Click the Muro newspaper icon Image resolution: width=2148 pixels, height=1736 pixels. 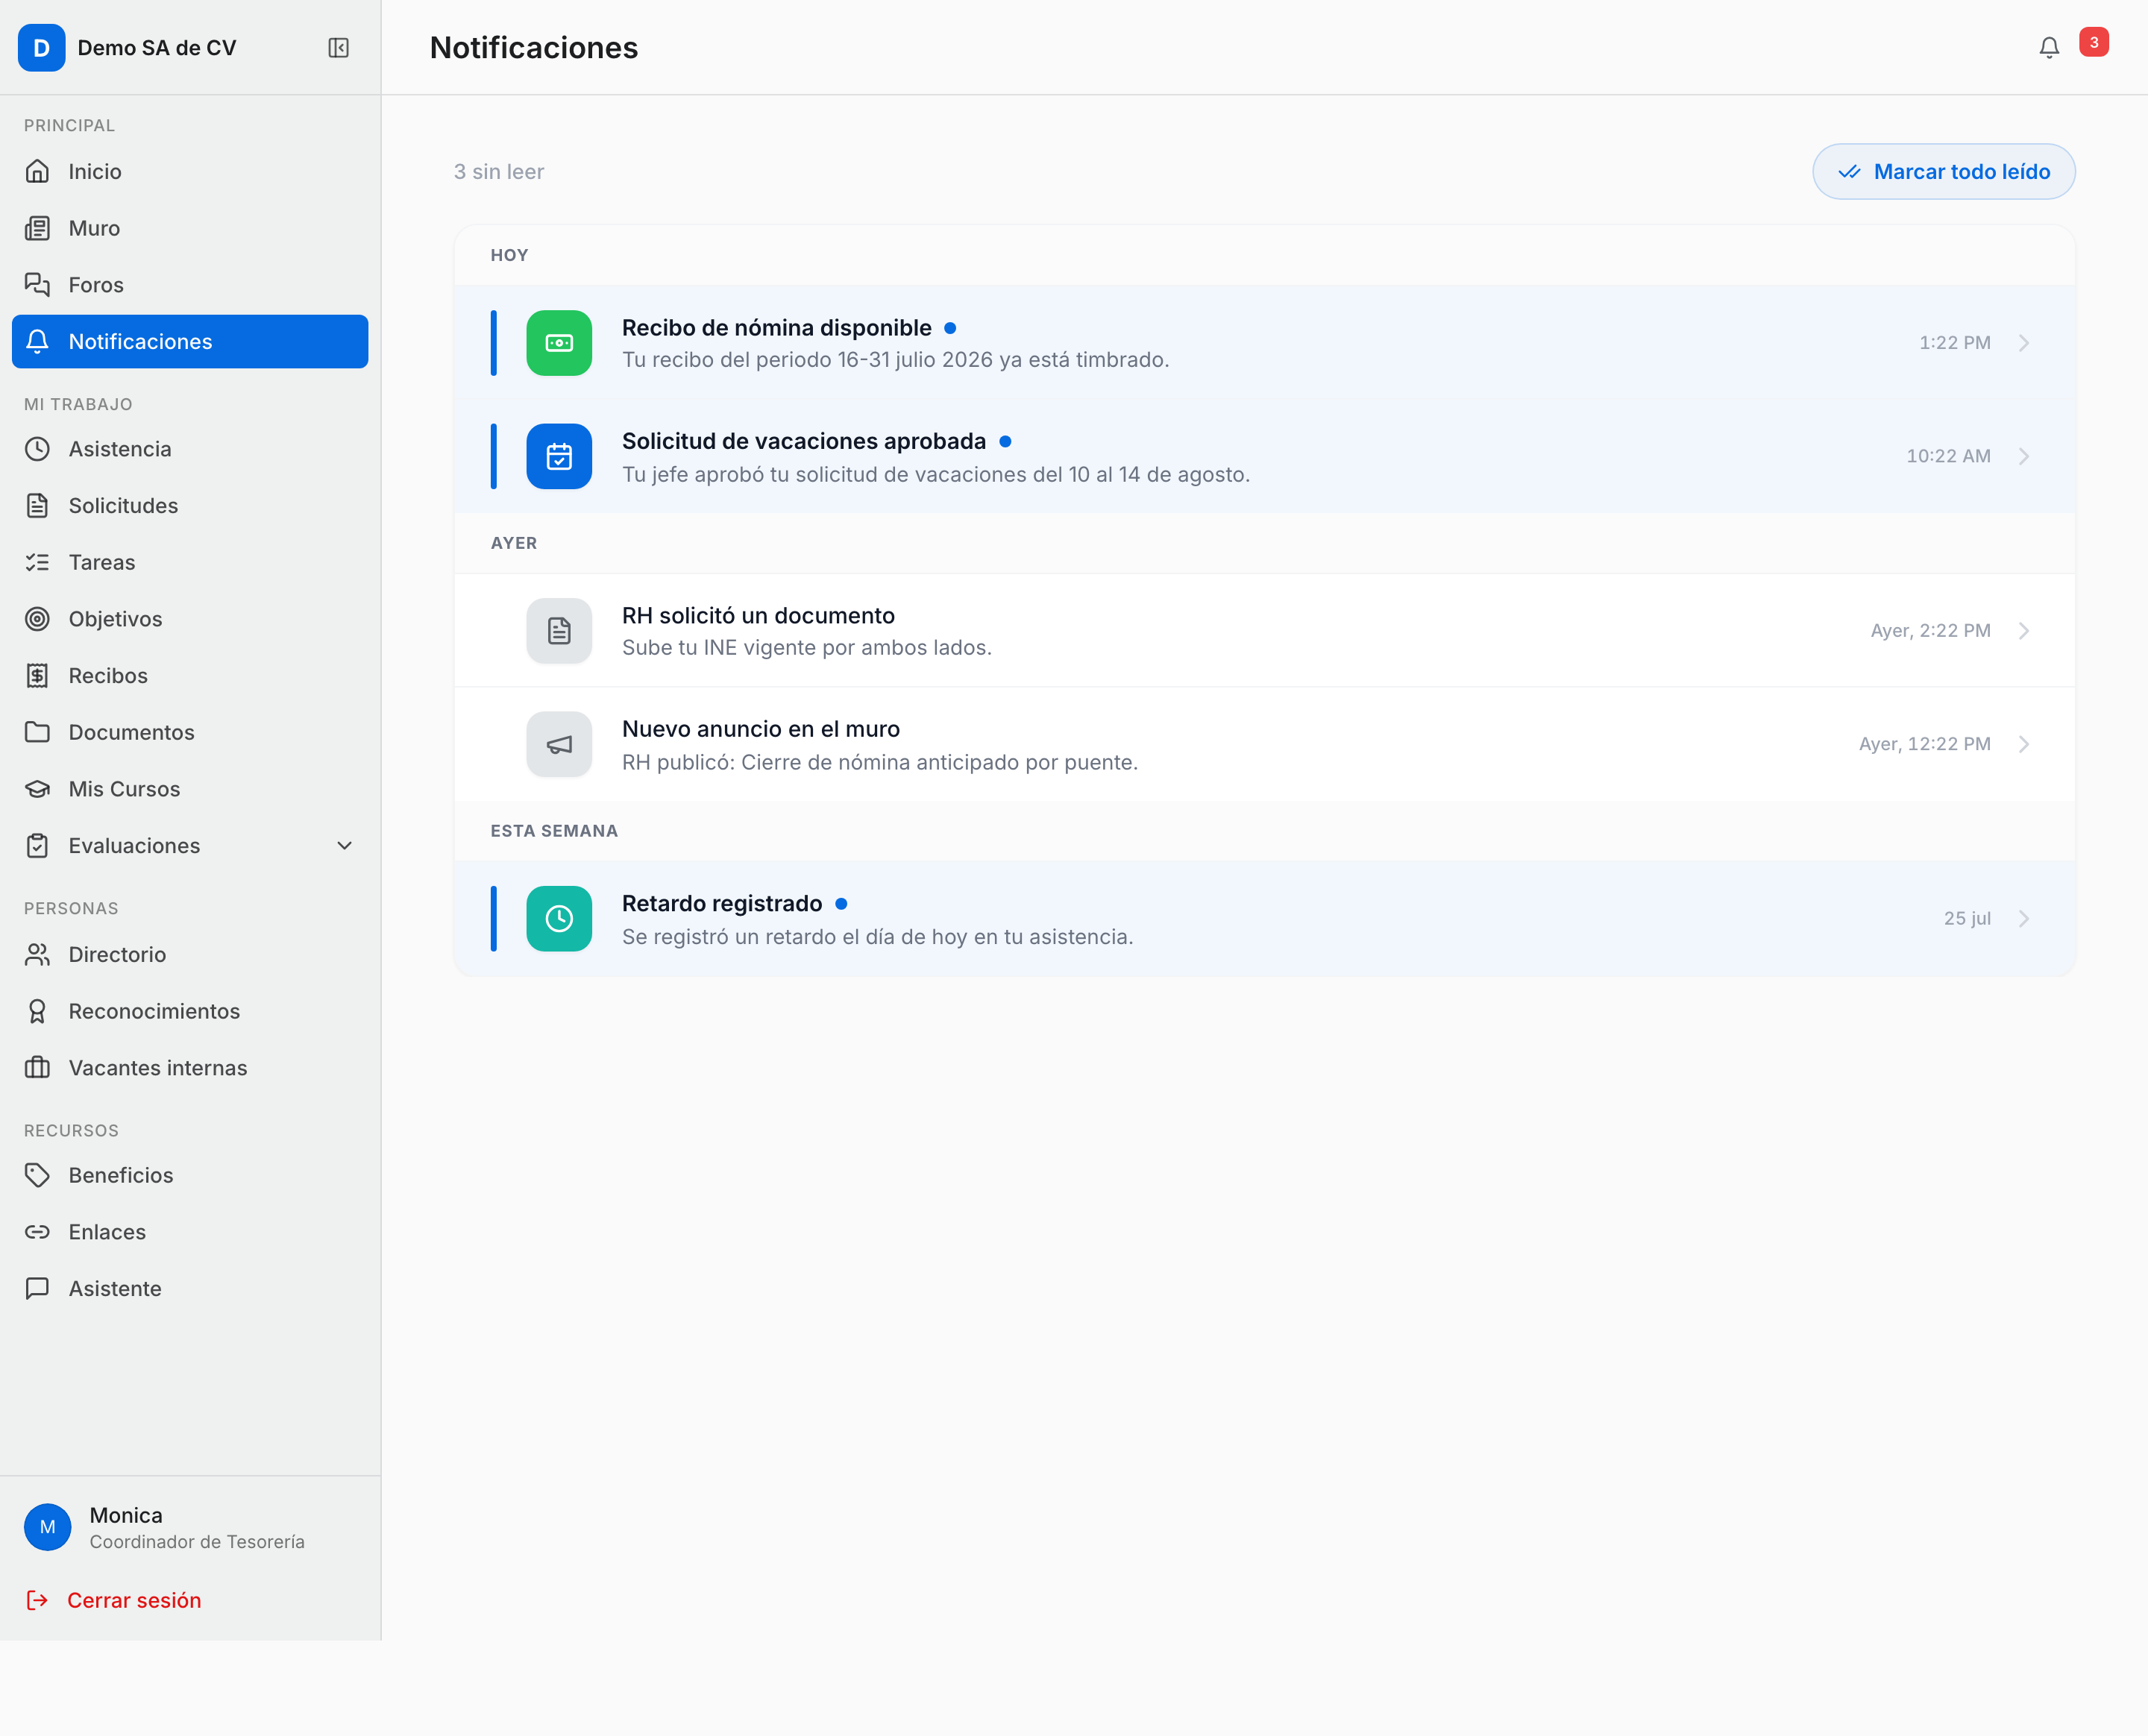[x=37, y=228]
